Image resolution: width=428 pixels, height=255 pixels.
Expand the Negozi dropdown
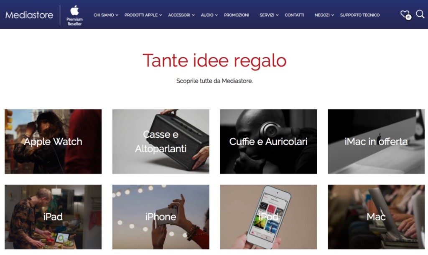coord(324,15)
